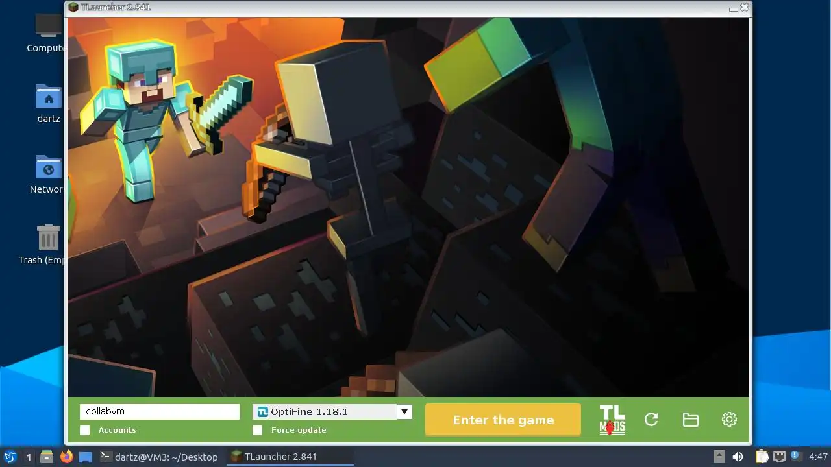The width and height of the screenshot is (831, 467).
Task: Select TLauncher 2.841 taskbar entry
Action: (290, 457)
